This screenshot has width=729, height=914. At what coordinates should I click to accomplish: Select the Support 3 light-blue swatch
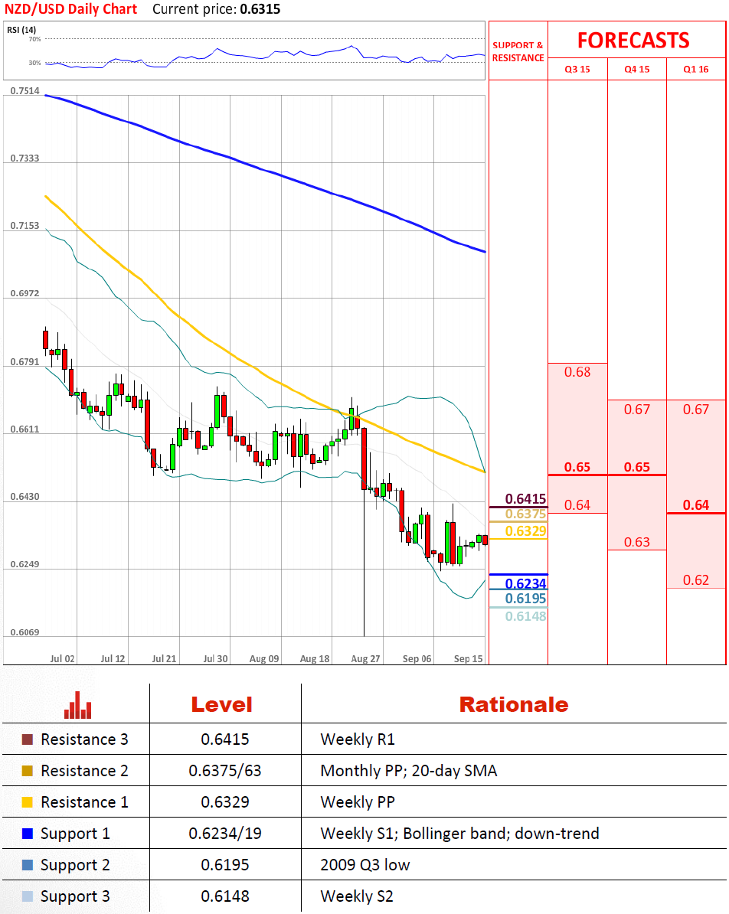28,896
